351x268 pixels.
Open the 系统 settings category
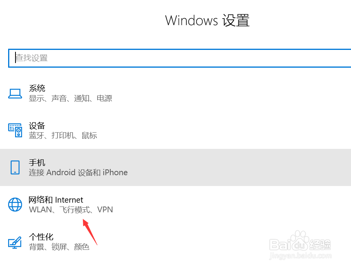(37, 88)
